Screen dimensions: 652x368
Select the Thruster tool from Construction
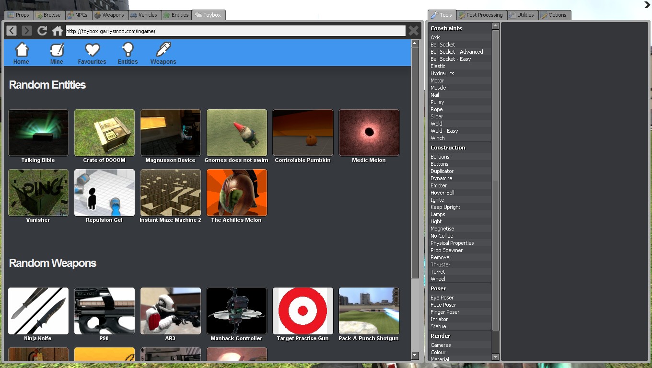pyautogui.click(x=440, y=264)
